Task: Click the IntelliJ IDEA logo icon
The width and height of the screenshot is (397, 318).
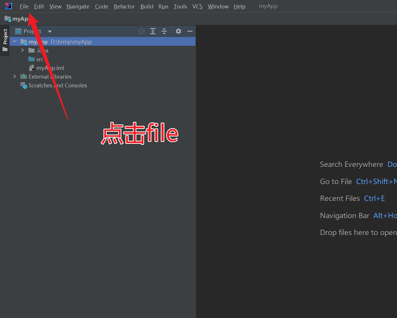Action: click(9, 6)
